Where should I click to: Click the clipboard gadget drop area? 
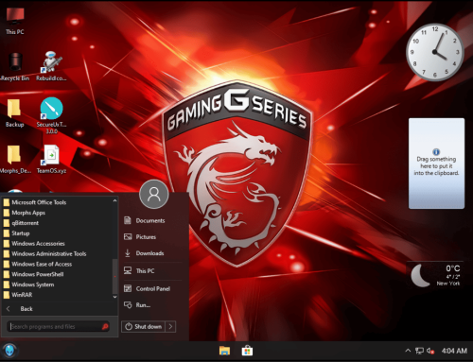pyautogui.click(x=436, y=164)
